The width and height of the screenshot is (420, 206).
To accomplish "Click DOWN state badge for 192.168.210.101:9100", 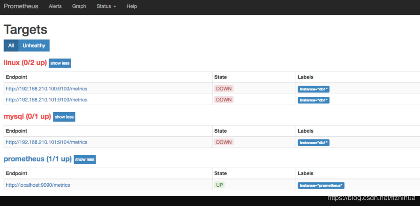I will tap(224, 100).
